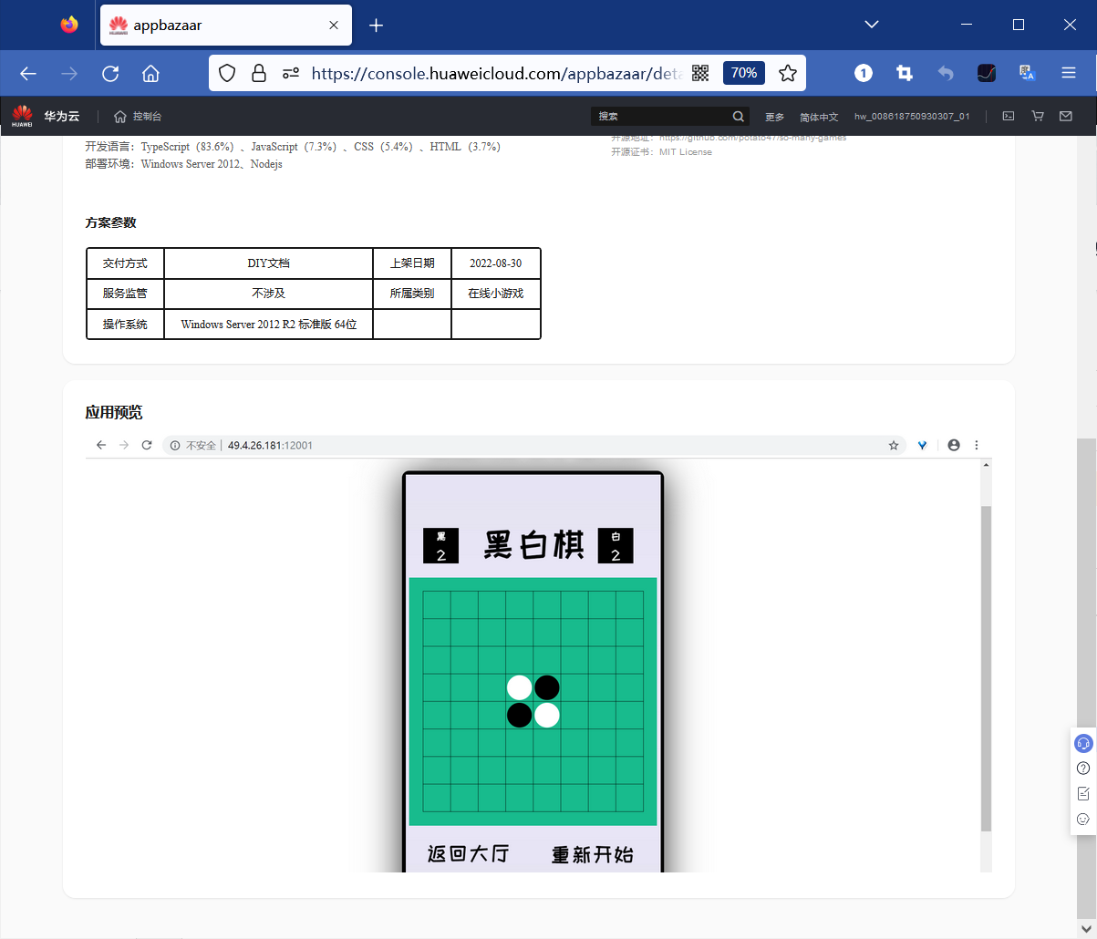The height and width of the screenshot is (939, 1097).
Task: Adjust the 70% page zoom indicator
Action: (743, 73)
